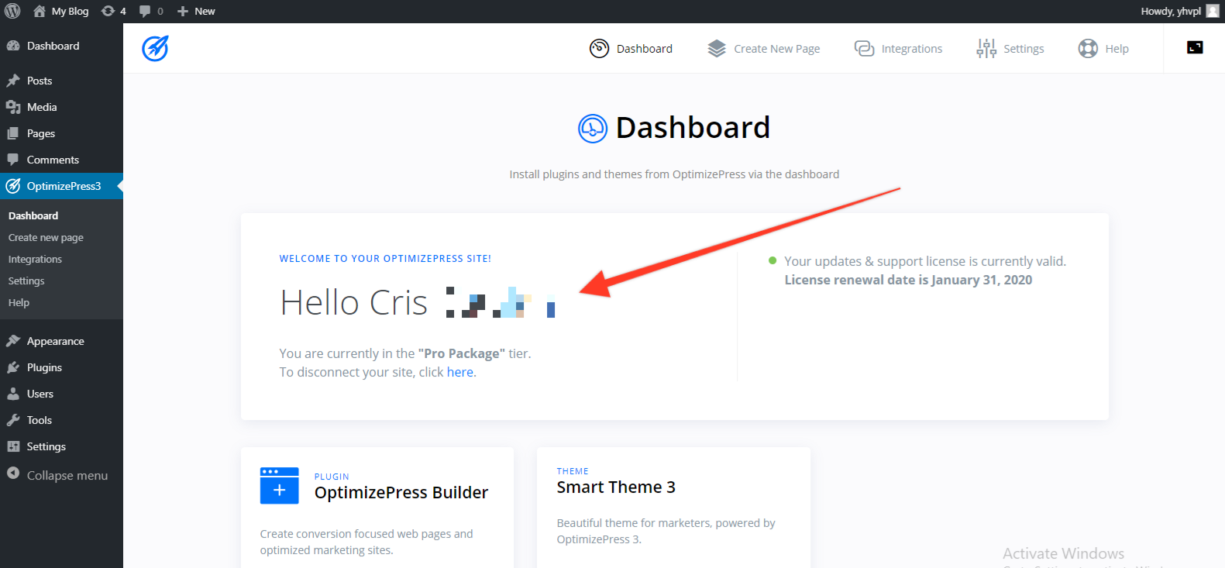Select Settings submenu under OptimizePress3

pyautogui.click(x=26, y=281)
